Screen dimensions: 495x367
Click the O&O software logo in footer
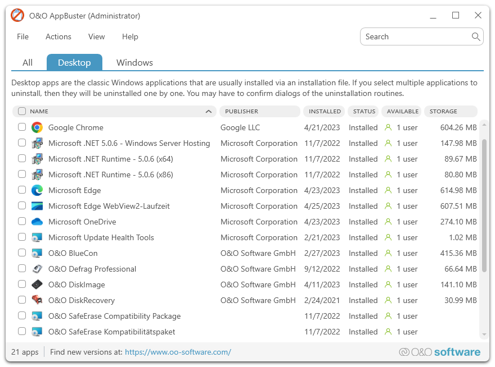pos(439,352)
